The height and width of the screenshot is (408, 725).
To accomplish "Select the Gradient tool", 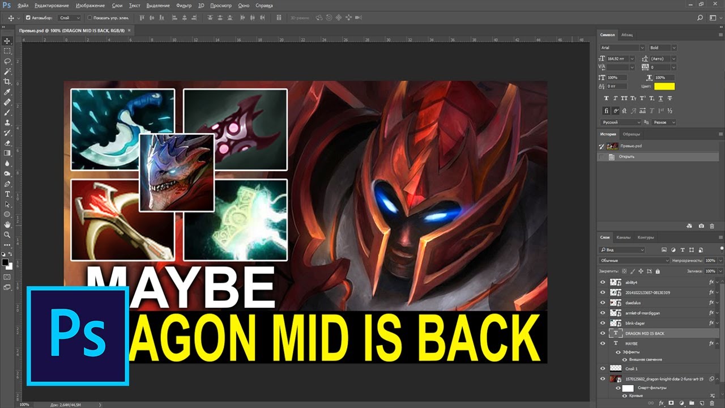I will click(7, 153).
